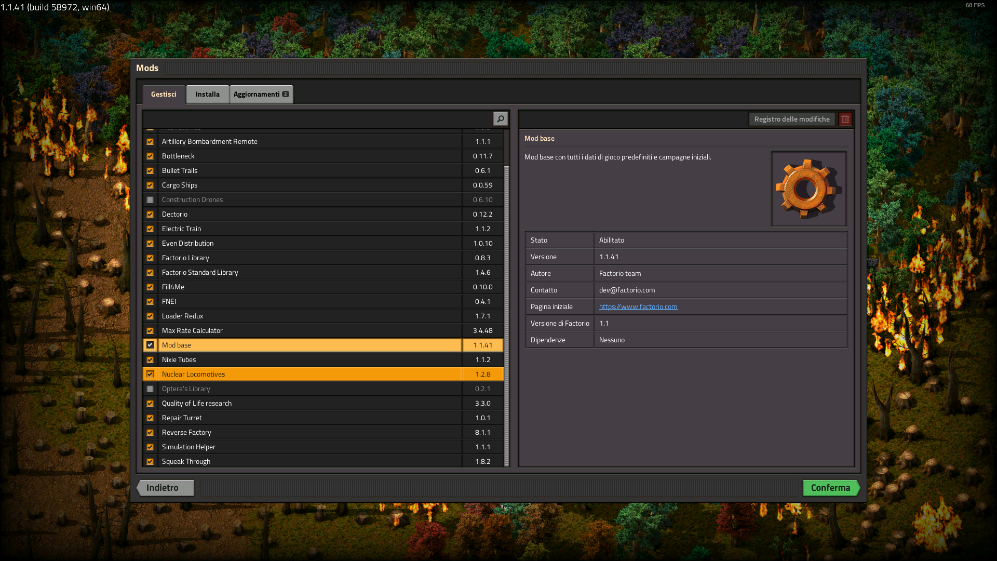This screenshot has height=561, width=997.
Task: Enable the Construction Drones checkbox
Action: coord(150,199)
